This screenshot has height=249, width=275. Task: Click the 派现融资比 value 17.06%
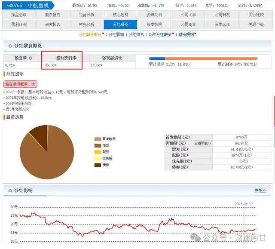pyautogui.click(x=96, y=65)
